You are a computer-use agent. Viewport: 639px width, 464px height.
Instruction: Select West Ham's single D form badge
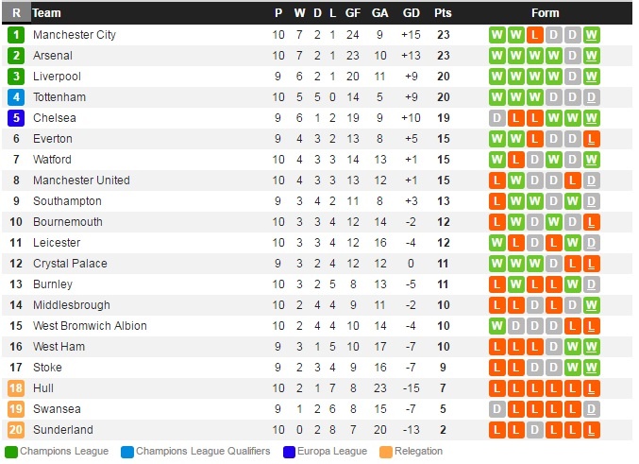click(554, 347)
